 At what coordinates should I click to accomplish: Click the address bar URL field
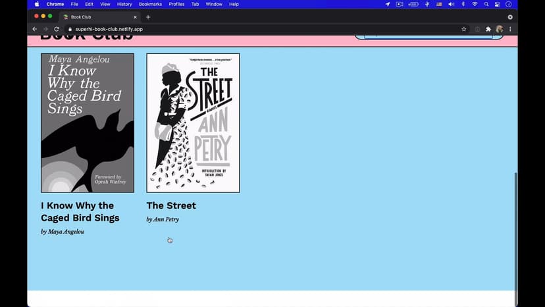coord(263,29)
